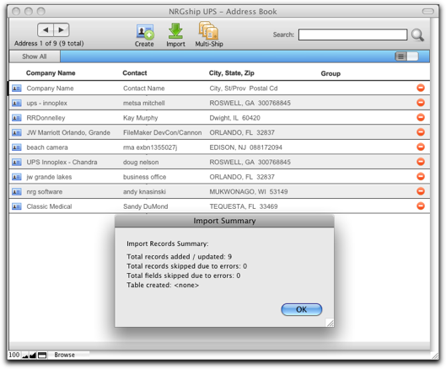Delete the RRDonnelley record with red minus
This screenshot has height=369, width=446.
click(421, 117)
